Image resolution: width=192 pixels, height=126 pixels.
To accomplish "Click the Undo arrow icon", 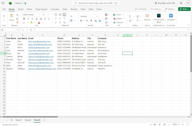I will (x=4, y=16).
